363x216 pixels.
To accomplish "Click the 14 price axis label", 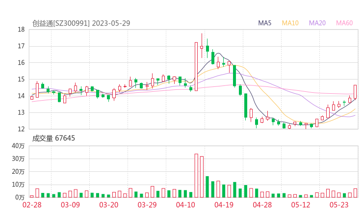I will (21, 96).
